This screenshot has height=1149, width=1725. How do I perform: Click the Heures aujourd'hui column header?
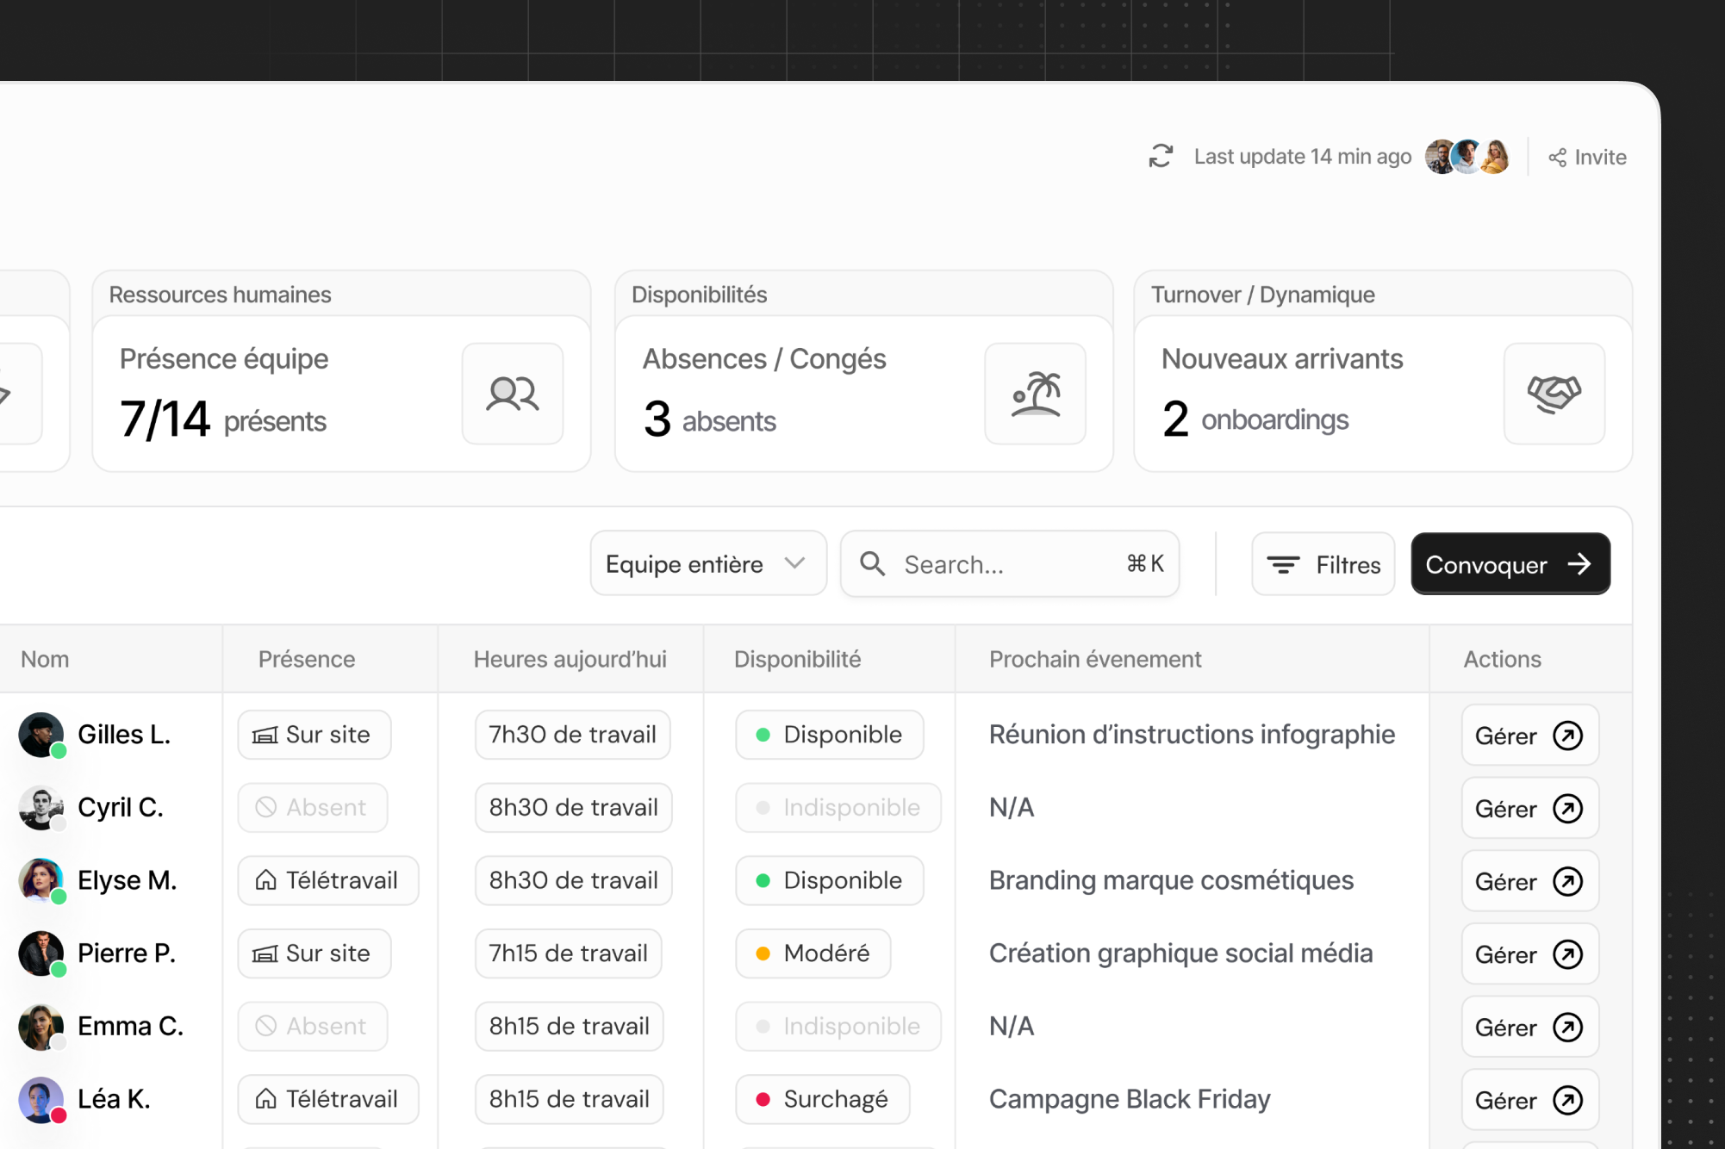pyautogui.click(x=570, y=659)
